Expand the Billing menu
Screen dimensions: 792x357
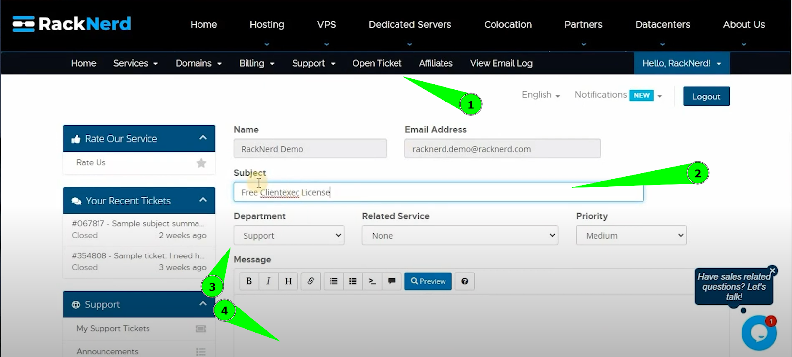pyautogui.click(x=256, y=63)
